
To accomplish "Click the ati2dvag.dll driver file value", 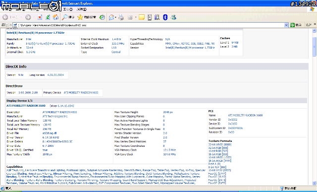I will (x=50, y=133).
